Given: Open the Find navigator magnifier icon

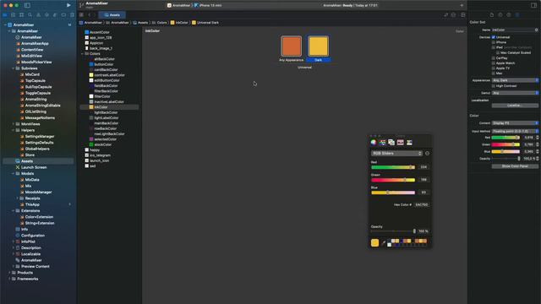Looking at the screenshot, I should click(30, 15).
